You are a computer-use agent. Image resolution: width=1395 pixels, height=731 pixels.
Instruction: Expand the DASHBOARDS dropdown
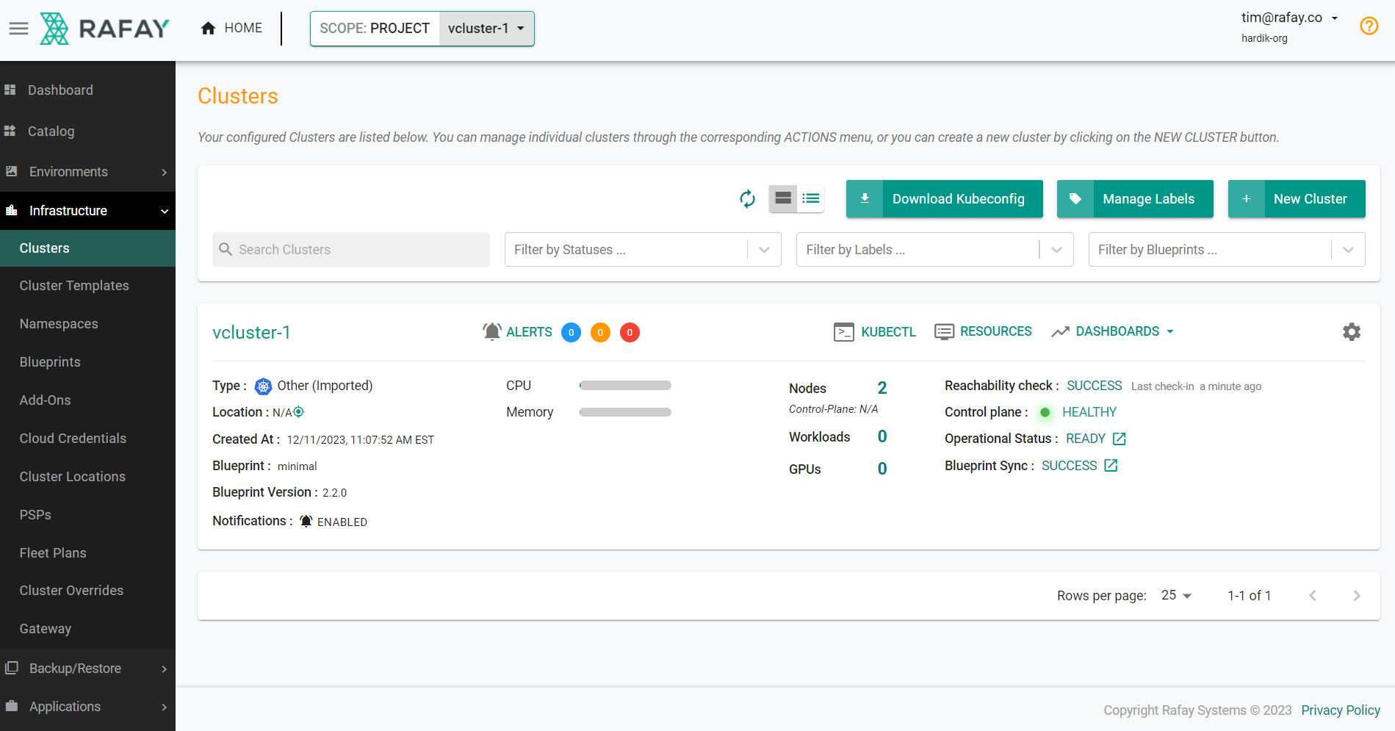click(x=1112, y=331)
